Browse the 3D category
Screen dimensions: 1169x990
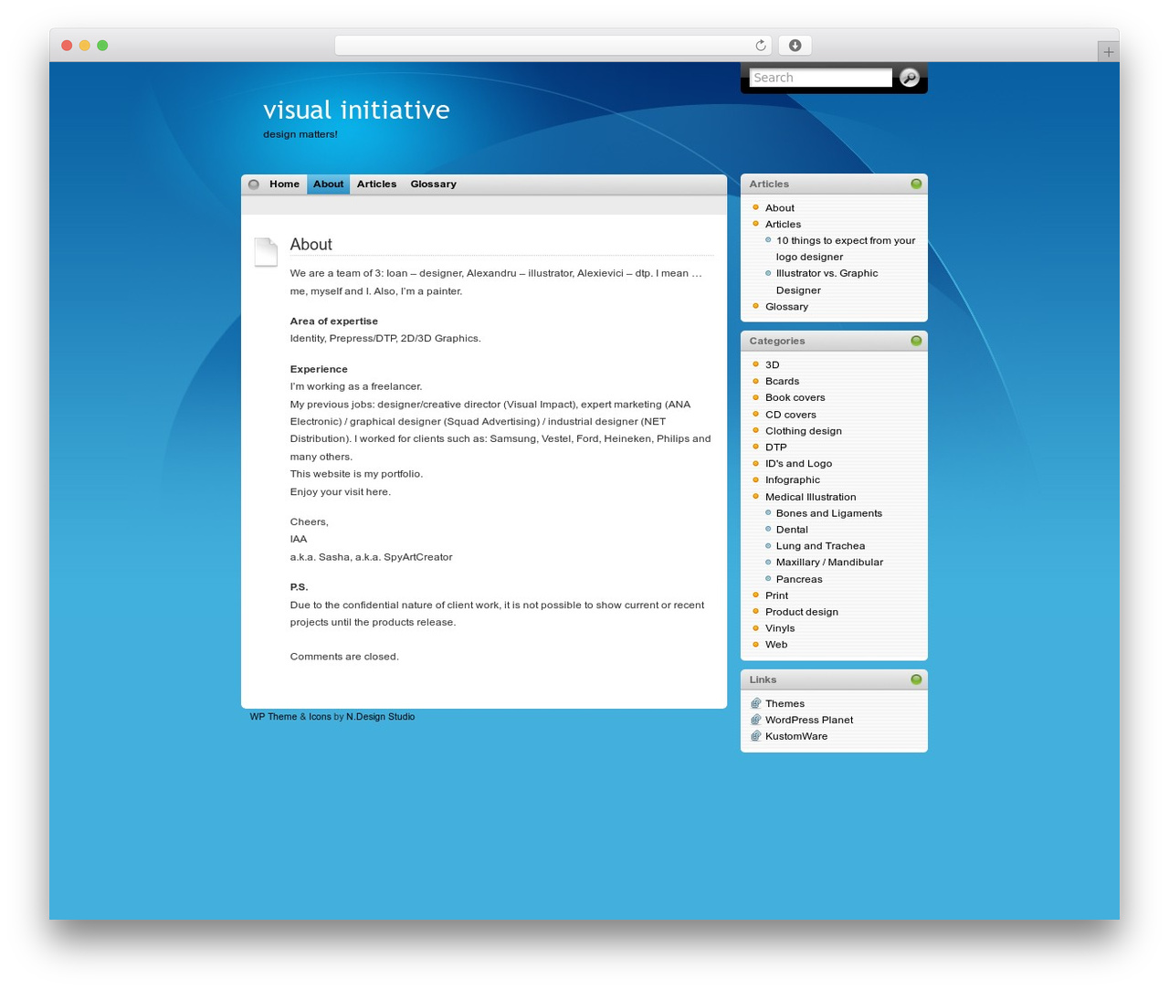tap(772, 364)
